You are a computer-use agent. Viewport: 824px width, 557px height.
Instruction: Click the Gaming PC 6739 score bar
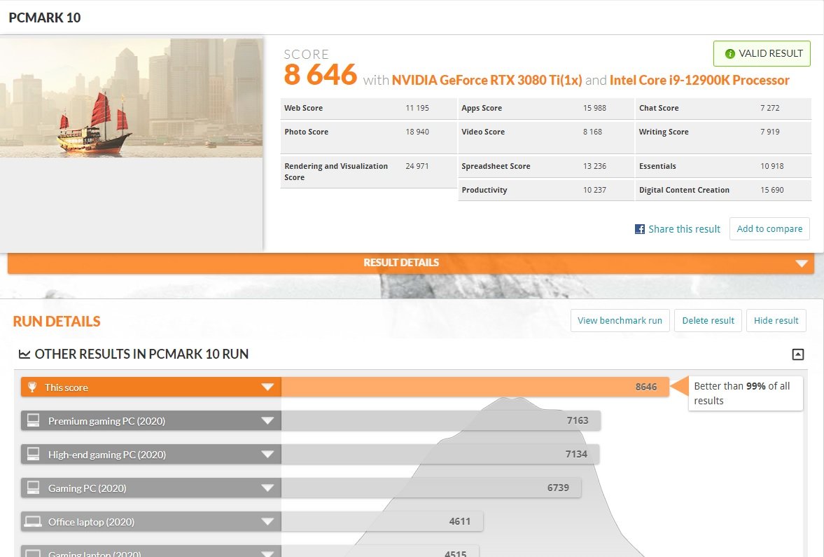[x=431, y=488]
